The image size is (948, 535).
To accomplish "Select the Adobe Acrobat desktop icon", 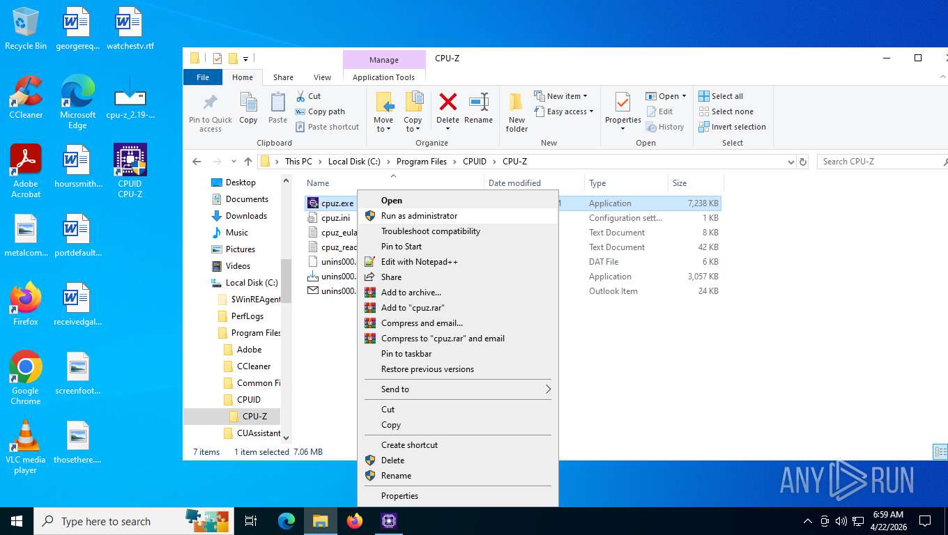I will pyautogui.click(x=26, y=171).
